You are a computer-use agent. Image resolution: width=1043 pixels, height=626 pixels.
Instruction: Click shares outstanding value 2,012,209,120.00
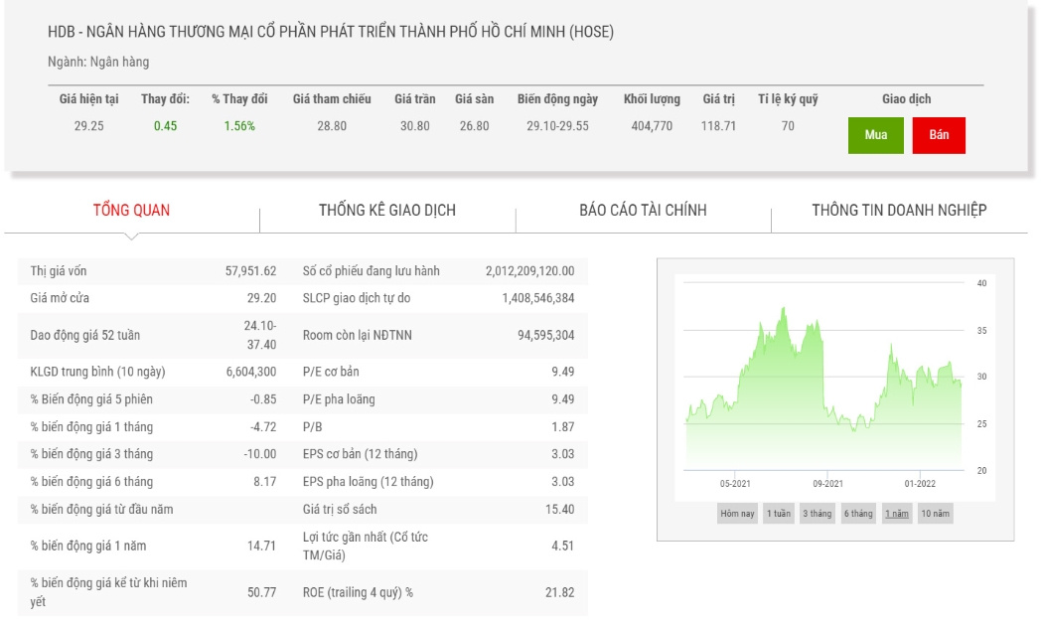[529, 270]
